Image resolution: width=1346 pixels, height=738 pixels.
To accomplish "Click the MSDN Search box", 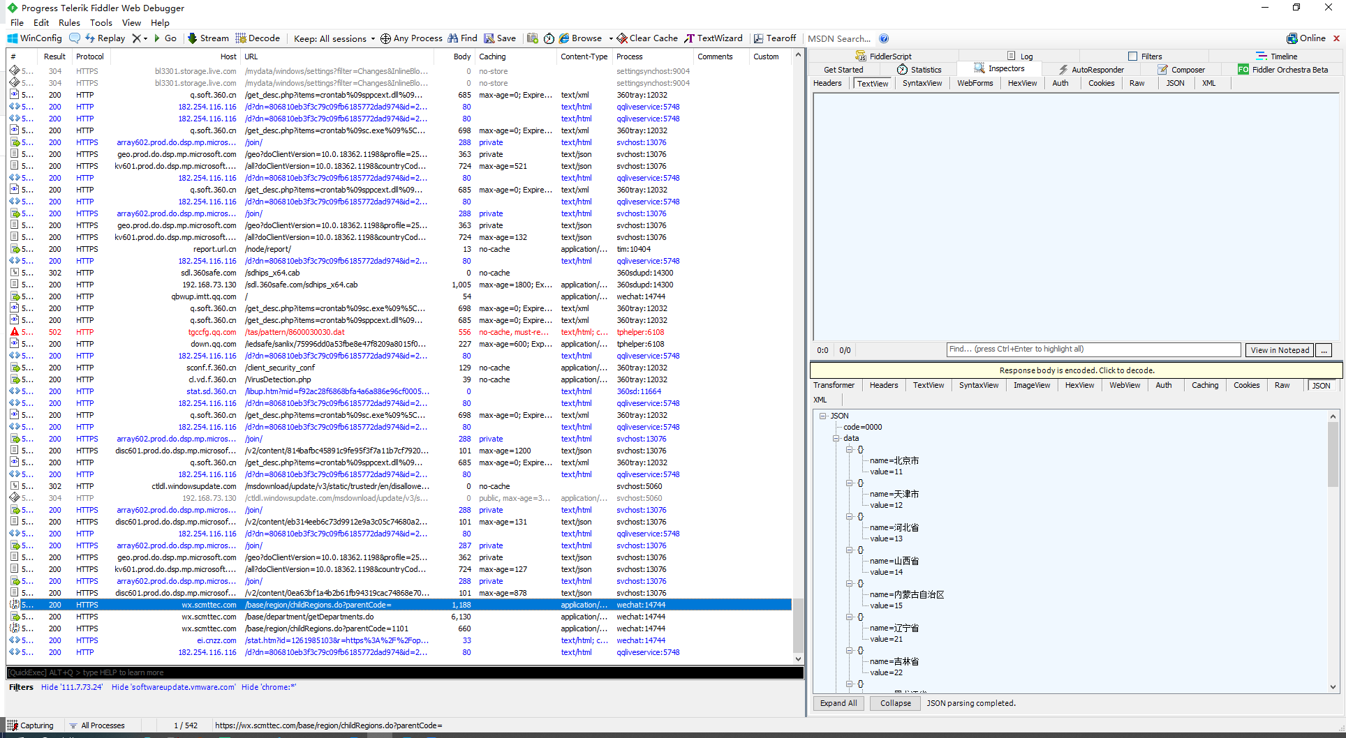I will coord(839,38).
